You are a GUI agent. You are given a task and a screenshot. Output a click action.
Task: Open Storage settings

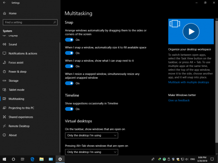click(x=14, y=81)
